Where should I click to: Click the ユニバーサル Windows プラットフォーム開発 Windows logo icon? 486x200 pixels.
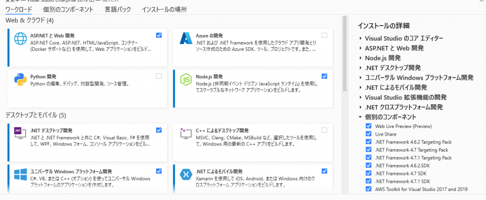[x=20, y=173]
